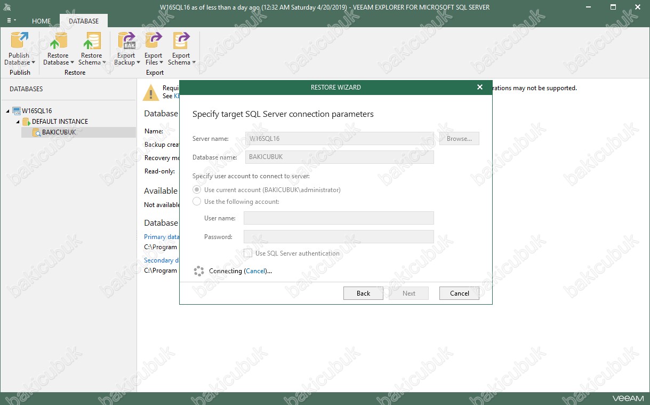Viewport: 650px width, 405px height.
Task: Click the Veeam logo in status bar
Action: [x=628, y=399]
